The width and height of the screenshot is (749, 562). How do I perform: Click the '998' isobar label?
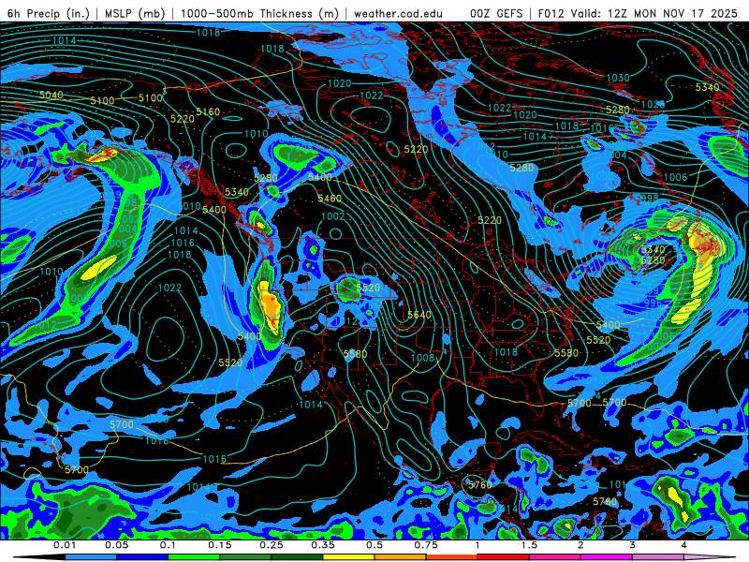tap(650, 198)
